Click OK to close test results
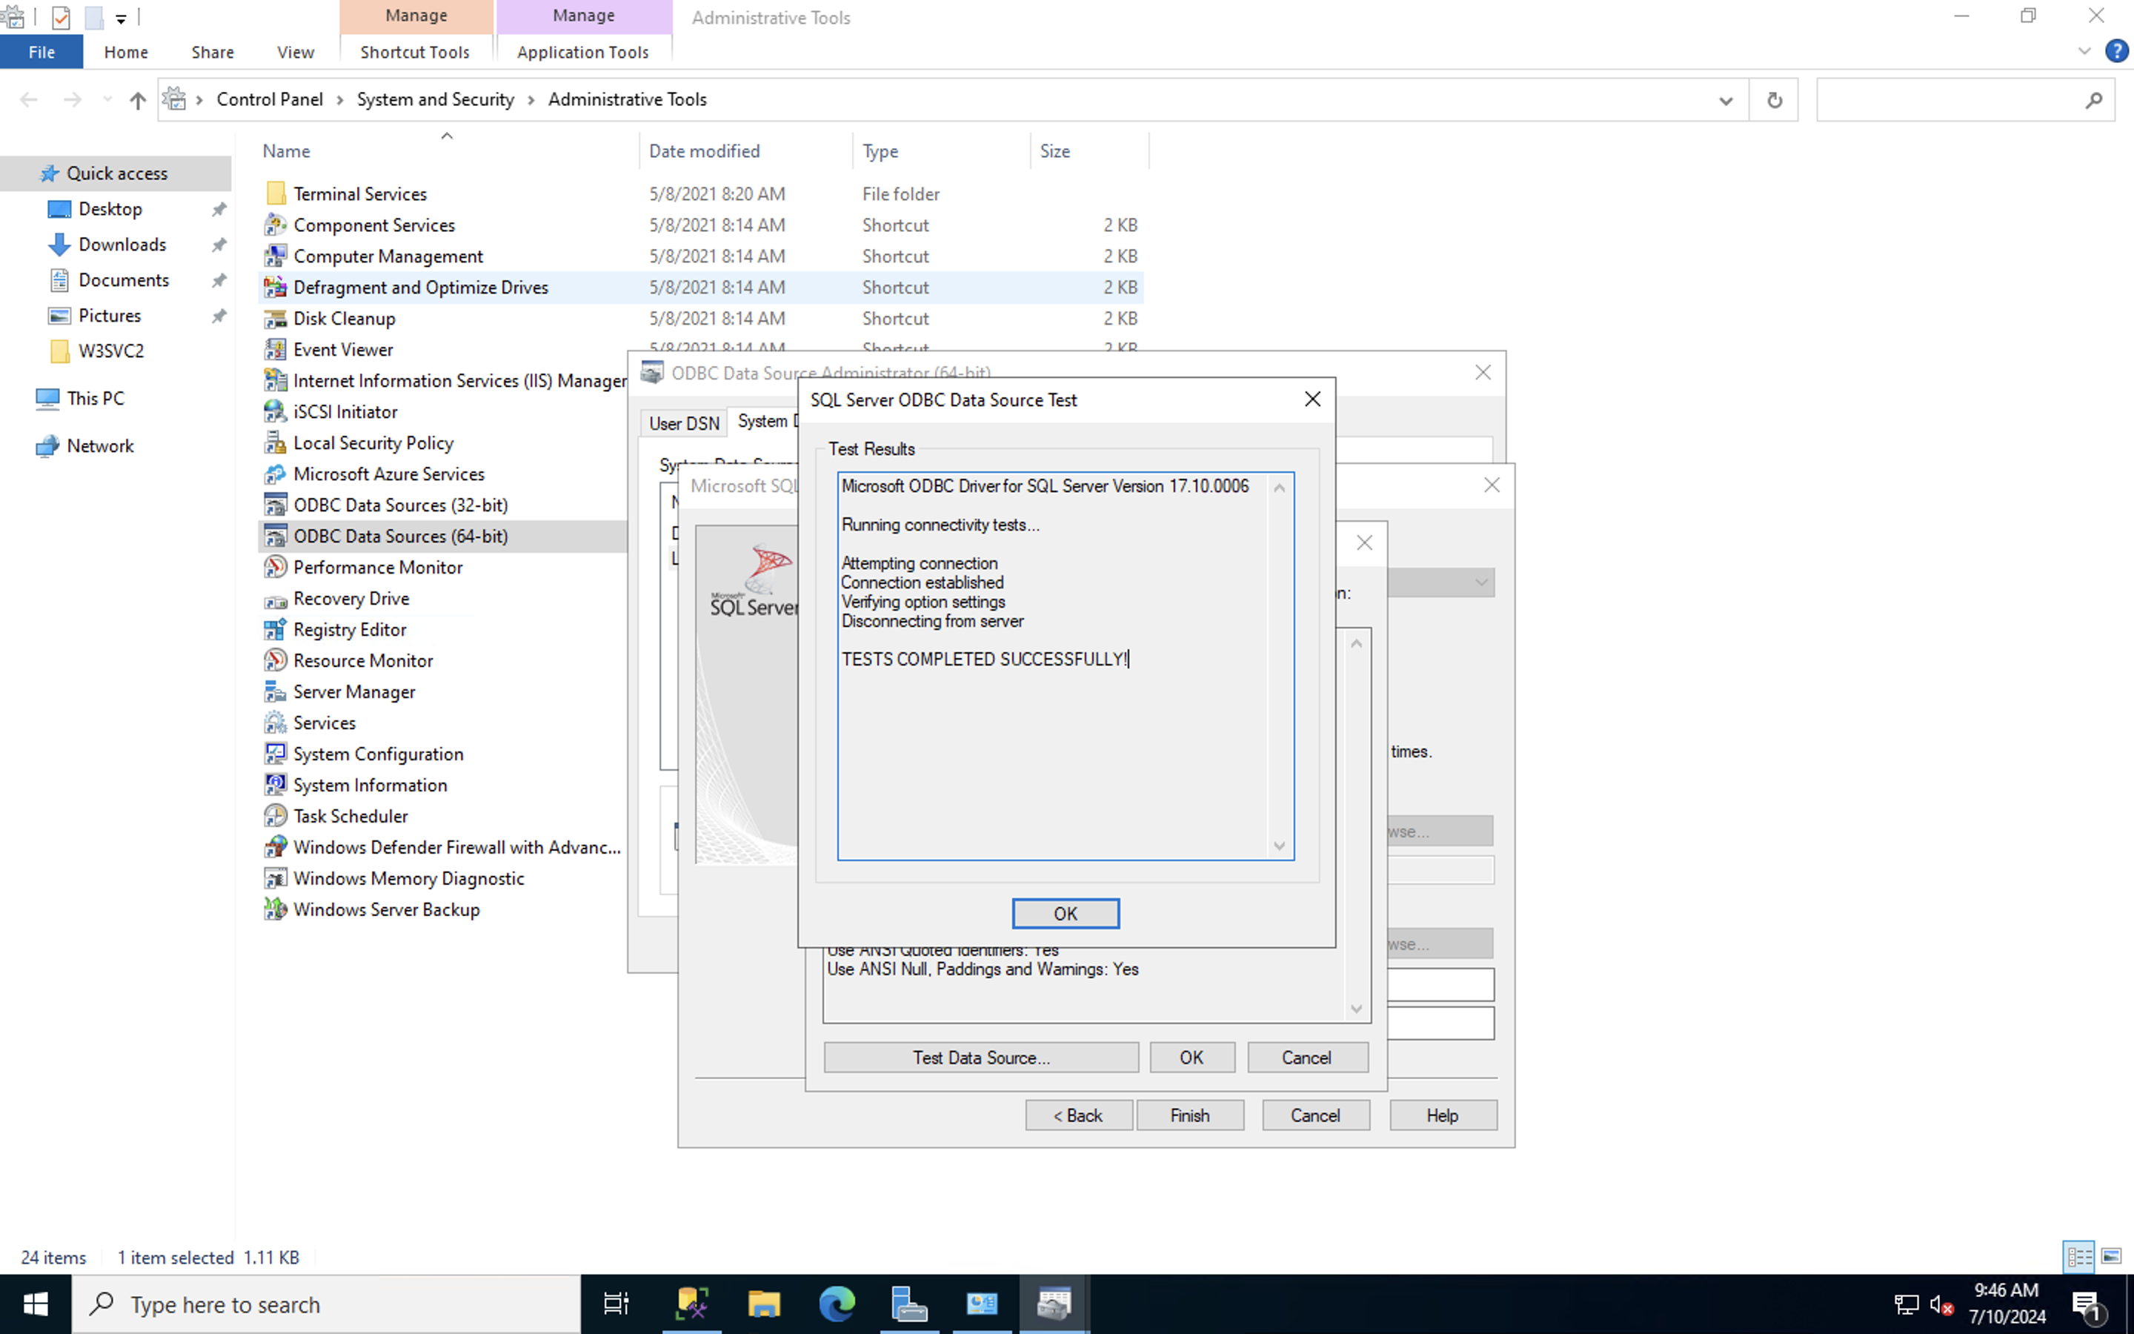This screenshot has width=2134, height=1334. [1066, 913]
